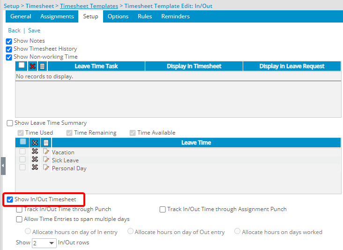
Task: Click the delete icon for Personal Day row
Action: click(35, 168)
